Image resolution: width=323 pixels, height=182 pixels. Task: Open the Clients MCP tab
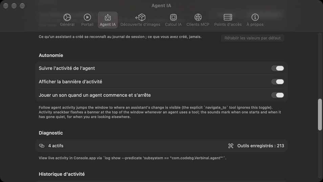[198, 20]
